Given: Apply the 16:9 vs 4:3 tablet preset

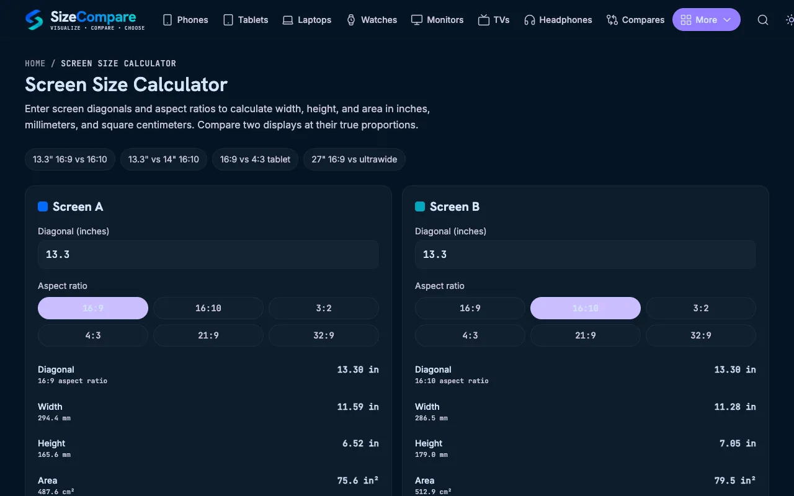Looking at the screenshot, I should [x=255, y=159].
